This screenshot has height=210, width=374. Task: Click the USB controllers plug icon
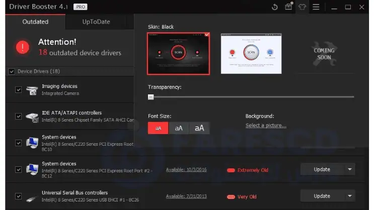(32, 198)
